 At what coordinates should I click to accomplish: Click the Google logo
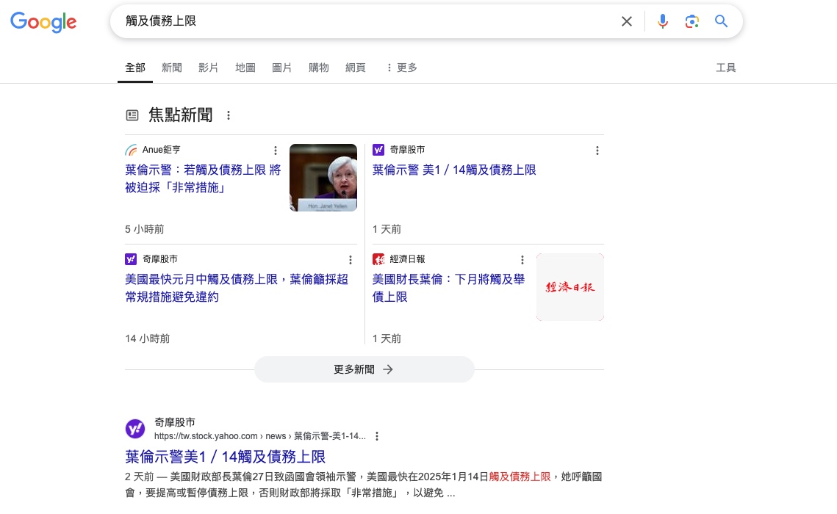pyautogui.click(x=43, y=22)
